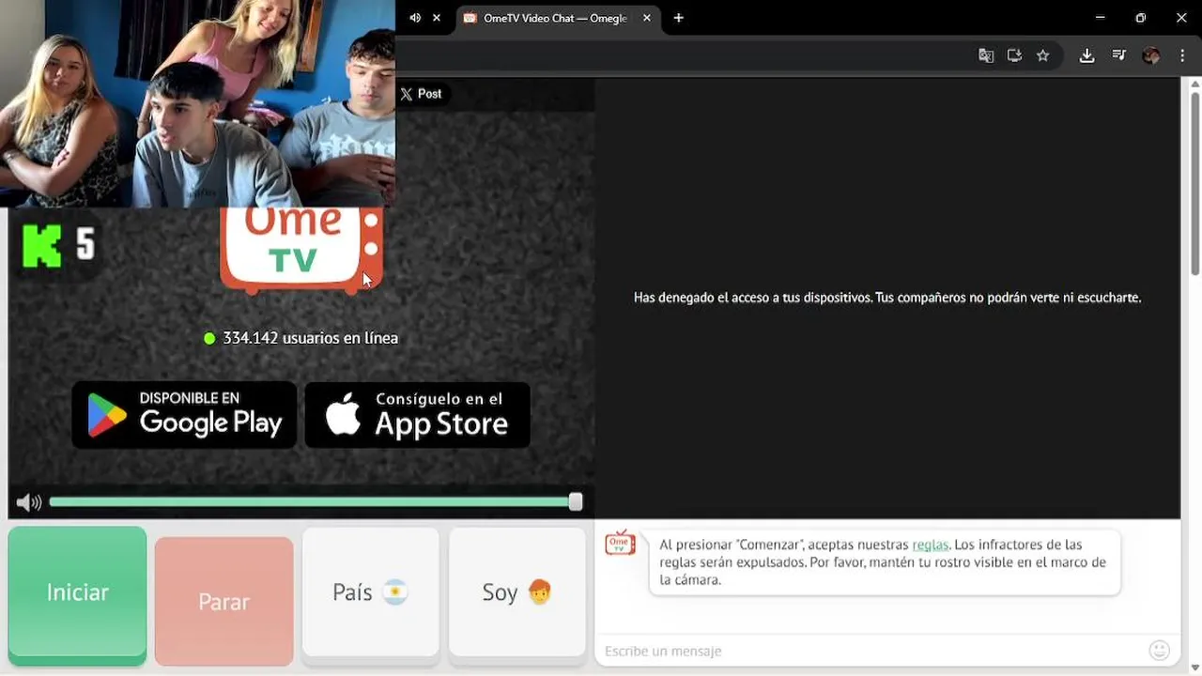Mute volume with the speaker icon

(x=29, y=502)
